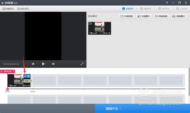Click trash delete icon on timeline clip

pos(28,76)
